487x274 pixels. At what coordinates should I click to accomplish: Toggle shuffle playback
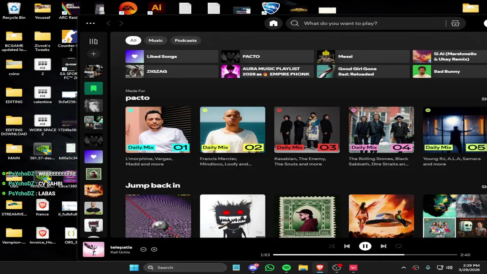pos(332,246)
